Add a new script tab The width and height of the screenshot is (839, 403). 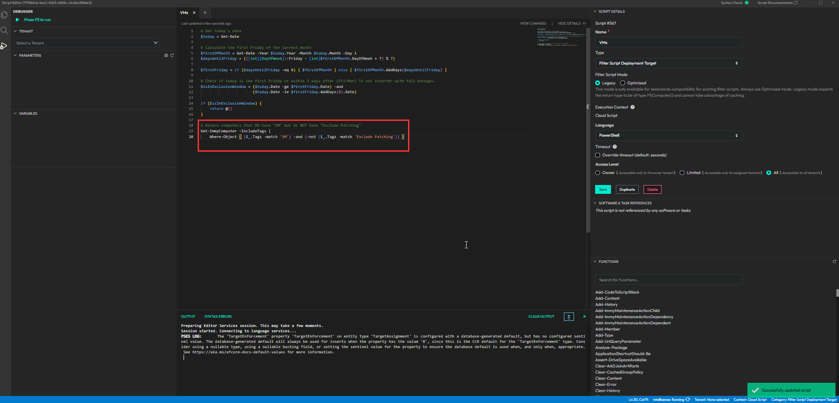click(205, 13)
